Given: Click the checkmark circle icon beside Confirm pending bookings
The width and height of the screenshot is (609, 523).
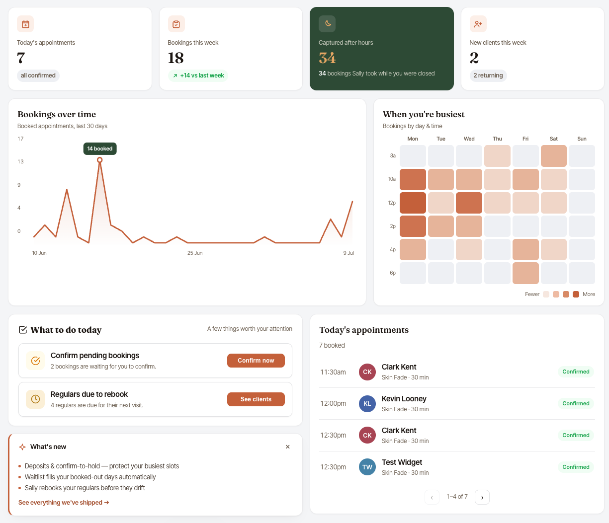Looking at the screenshot, I should [x=35, y=361].
